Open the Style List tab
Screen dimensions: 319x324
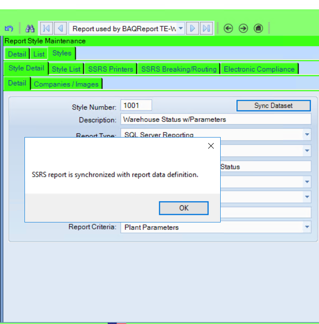coord(66,69)
